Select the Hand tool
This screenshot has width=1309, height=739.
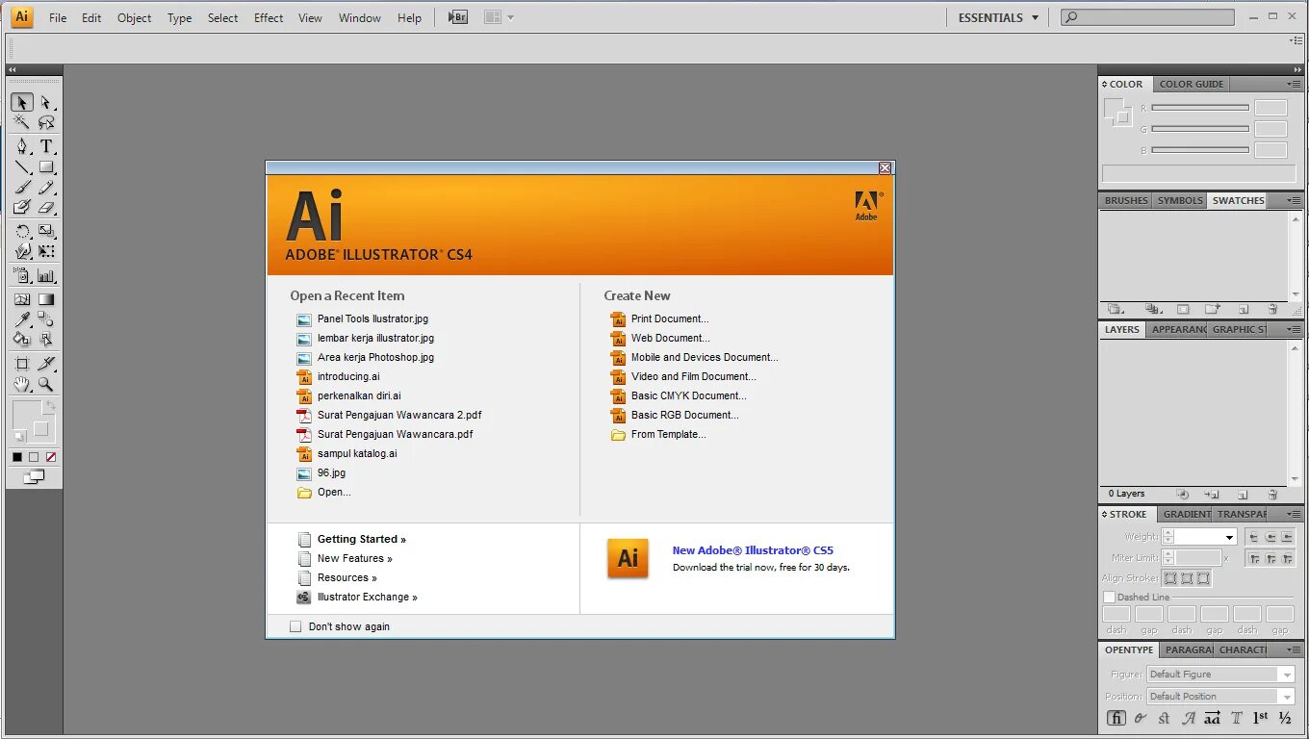point(22,384)
